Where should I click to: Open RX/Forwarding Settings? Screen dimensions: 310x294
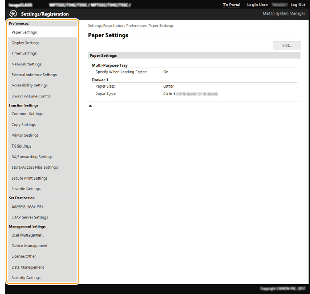[32, 157]
